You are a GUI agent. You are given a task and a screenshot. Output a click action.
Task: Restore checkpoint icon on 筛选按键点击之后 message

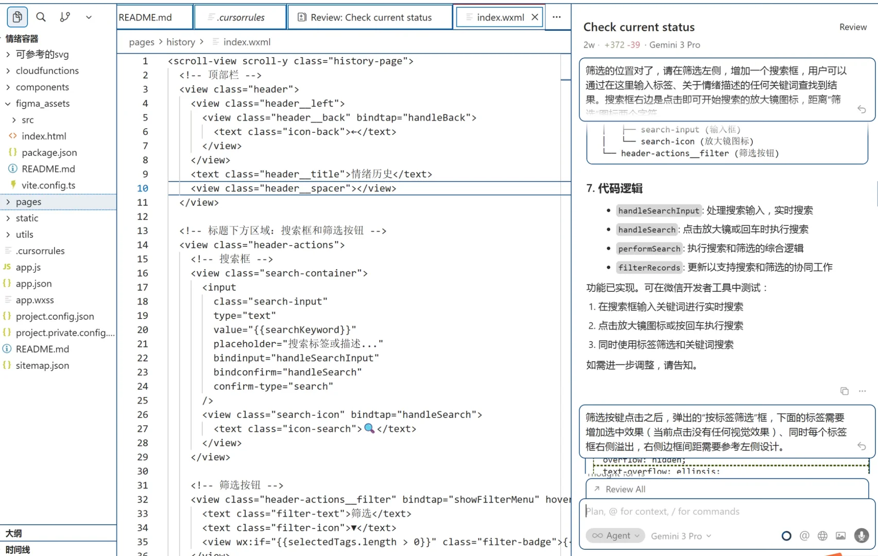tap(862, 446)
